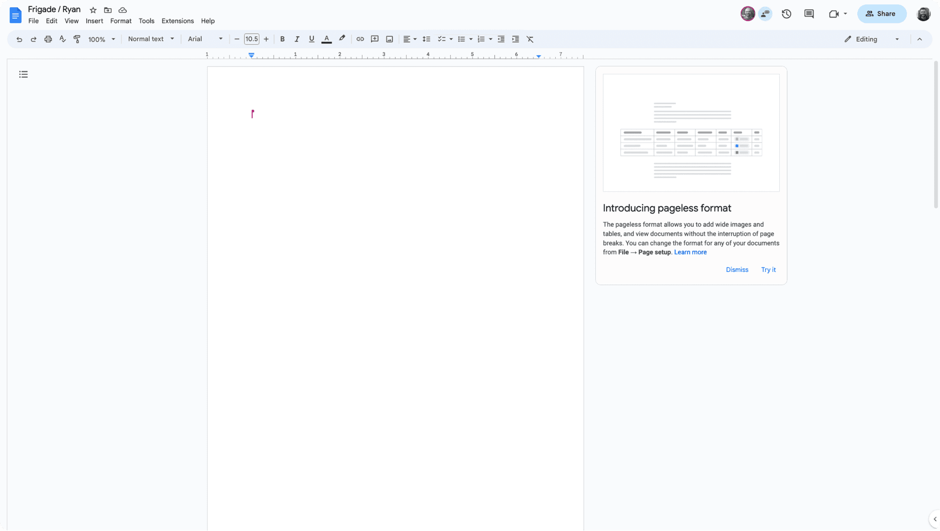940x531 pixels.
Task: Expand numbered list options arrow
Action: (490, 39)
